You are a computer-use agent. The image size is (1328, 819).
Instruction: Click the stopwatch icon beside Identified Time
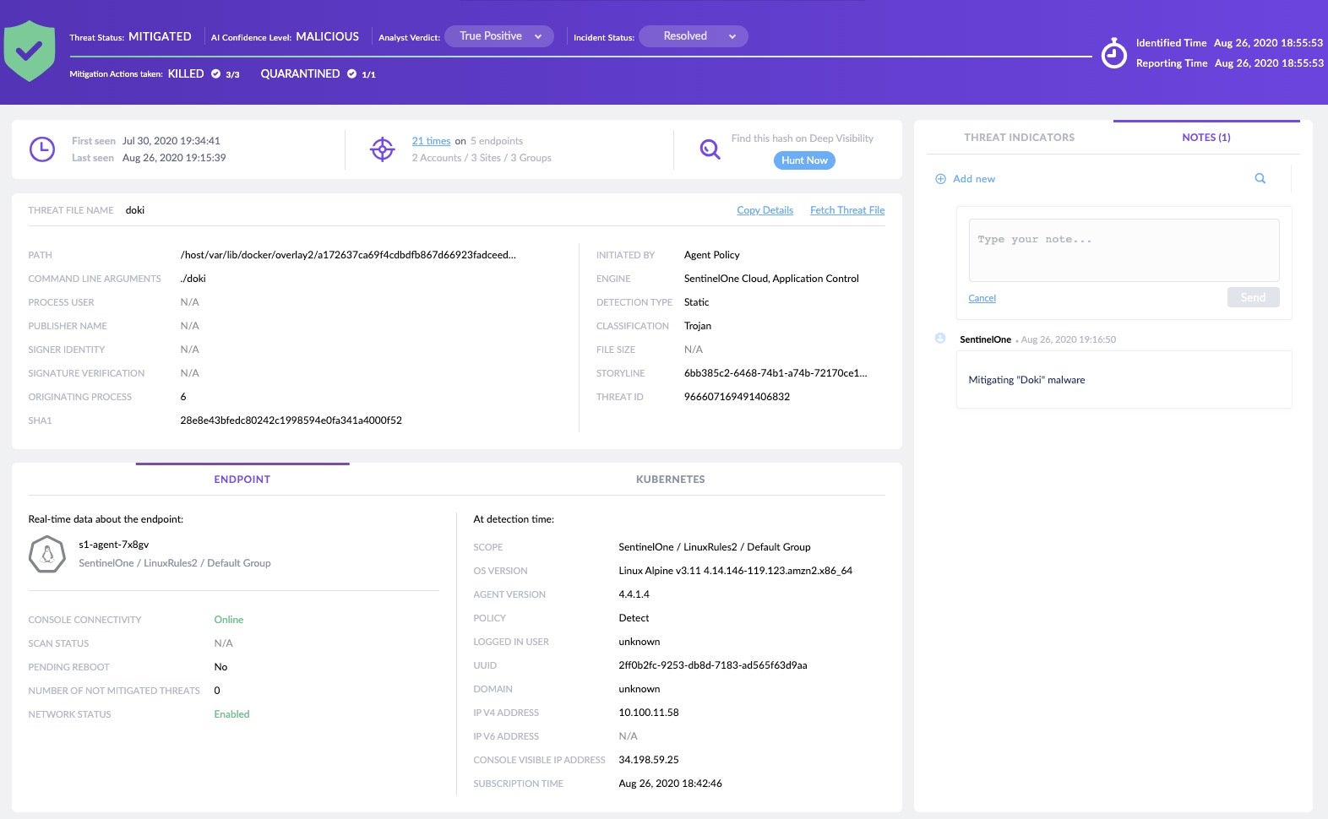pos(1113,54)
